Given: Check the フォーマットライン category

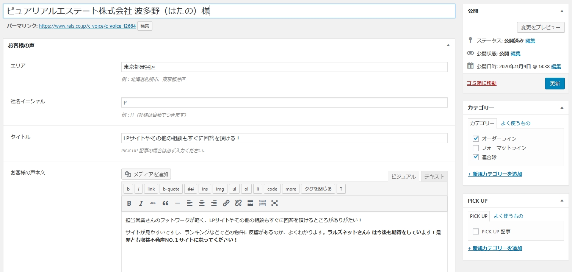Looking at the screenshot, I should [x=476, y=148].
